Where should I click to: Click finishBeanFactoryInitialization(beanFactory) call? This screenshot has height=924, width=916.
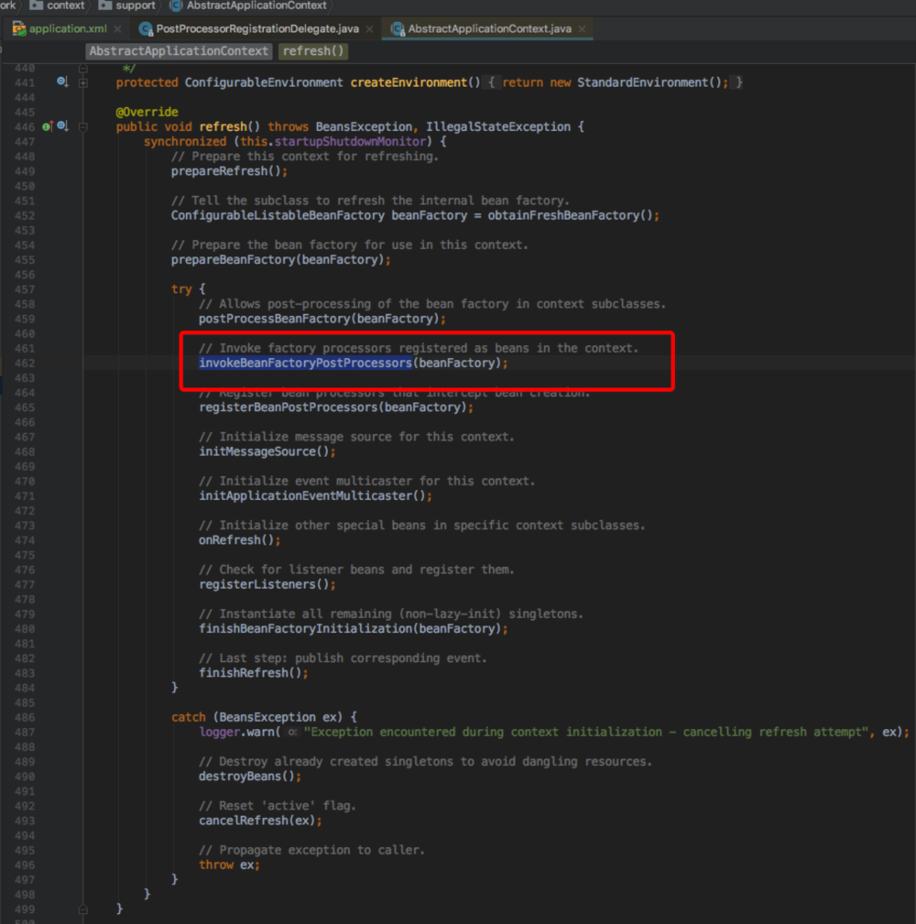(353, 629)
